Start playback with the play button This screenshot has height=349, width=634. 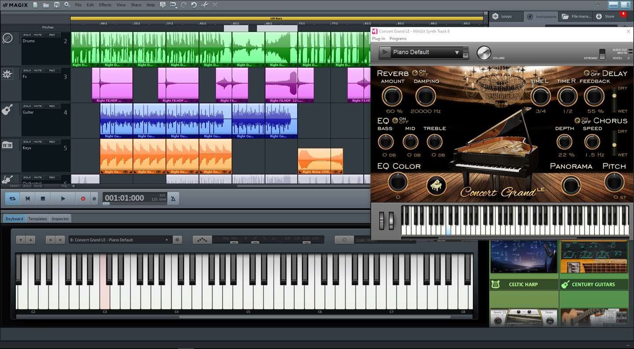[x=63, y=199]
